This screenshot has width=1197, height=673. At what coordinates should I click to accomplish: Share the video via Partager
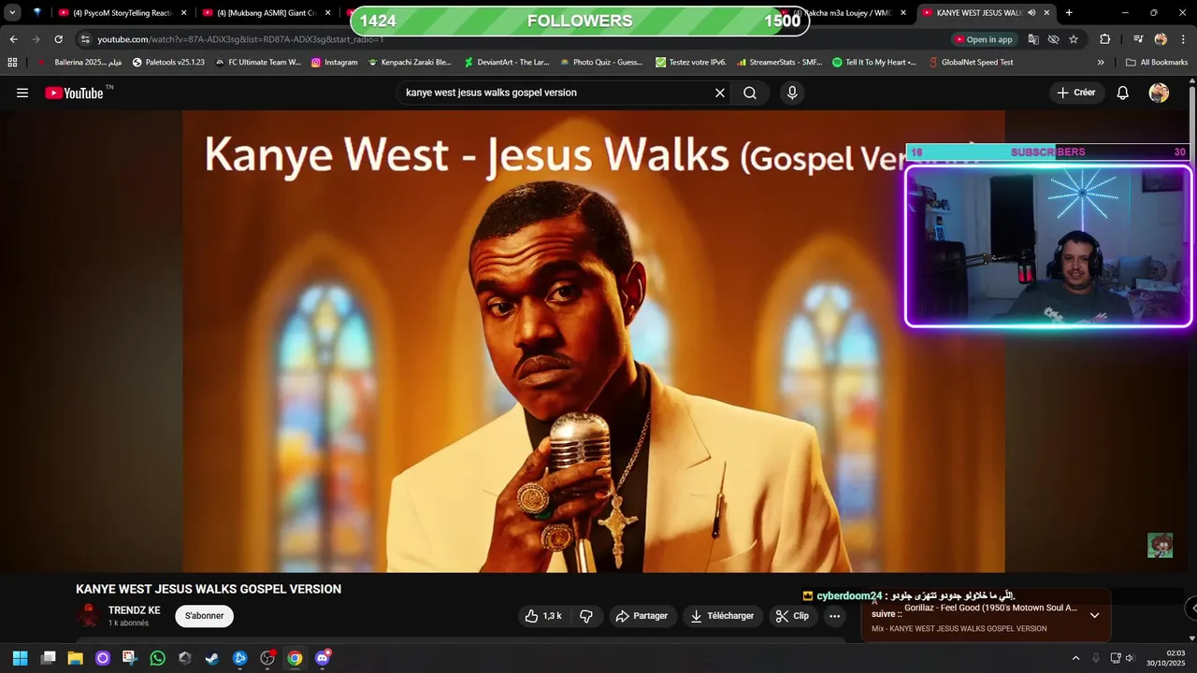click(642, 616)
